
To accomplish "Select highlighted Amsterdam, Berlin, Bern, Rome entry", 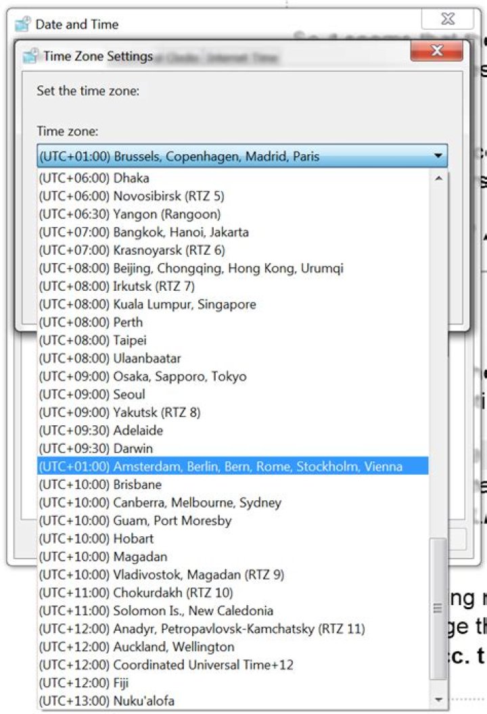I will pyautogui.click(x=233, y=467).
